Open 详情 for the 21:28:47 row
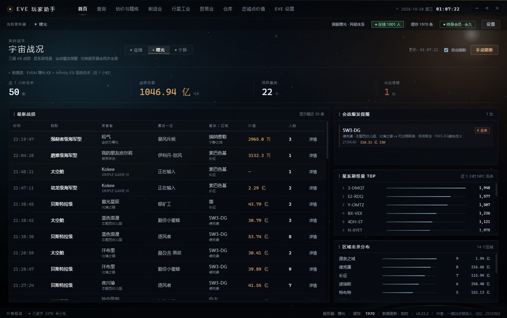This screenshot has height=318, width=507. [x=313, y=269]
